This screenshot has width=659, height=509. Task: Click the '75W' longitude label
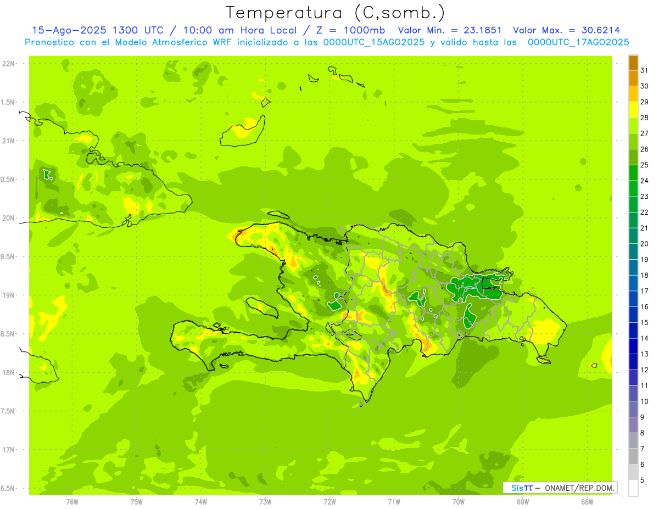[137, 502]
